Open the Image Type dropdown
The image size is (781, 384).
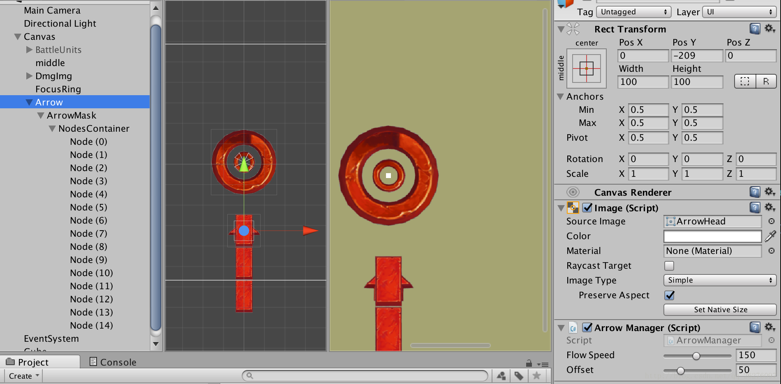(720, 280)
